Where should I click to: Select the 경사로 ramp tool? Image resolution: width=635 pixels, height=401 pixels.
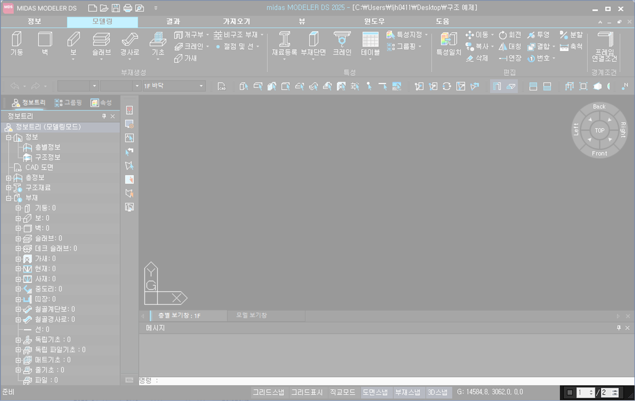point(130,43)
